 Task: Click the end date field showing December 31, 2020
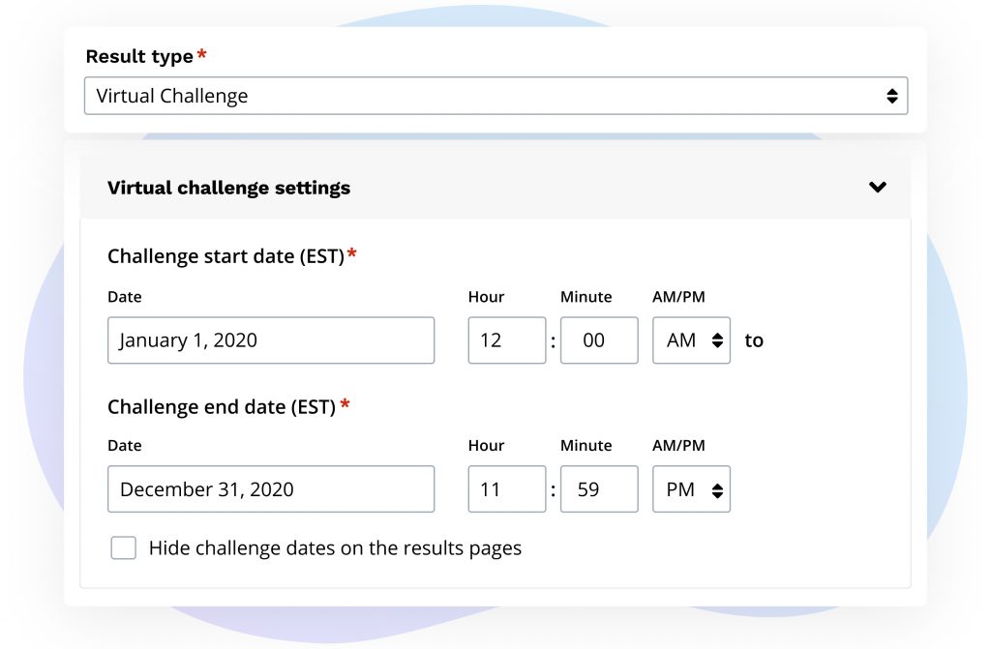tap(271, 489)
